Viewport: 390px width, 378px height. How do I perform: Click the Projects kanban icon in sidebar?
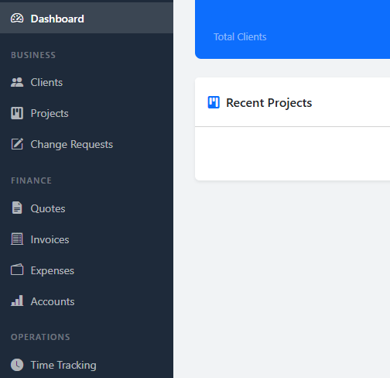coord(17,113)
